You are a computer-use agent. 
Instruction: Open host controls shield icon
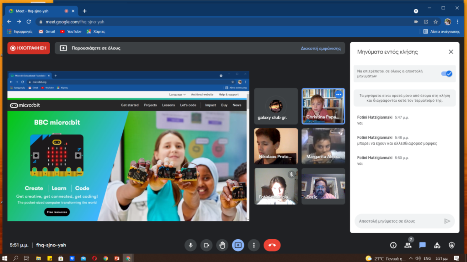click(x=452, y=245)
